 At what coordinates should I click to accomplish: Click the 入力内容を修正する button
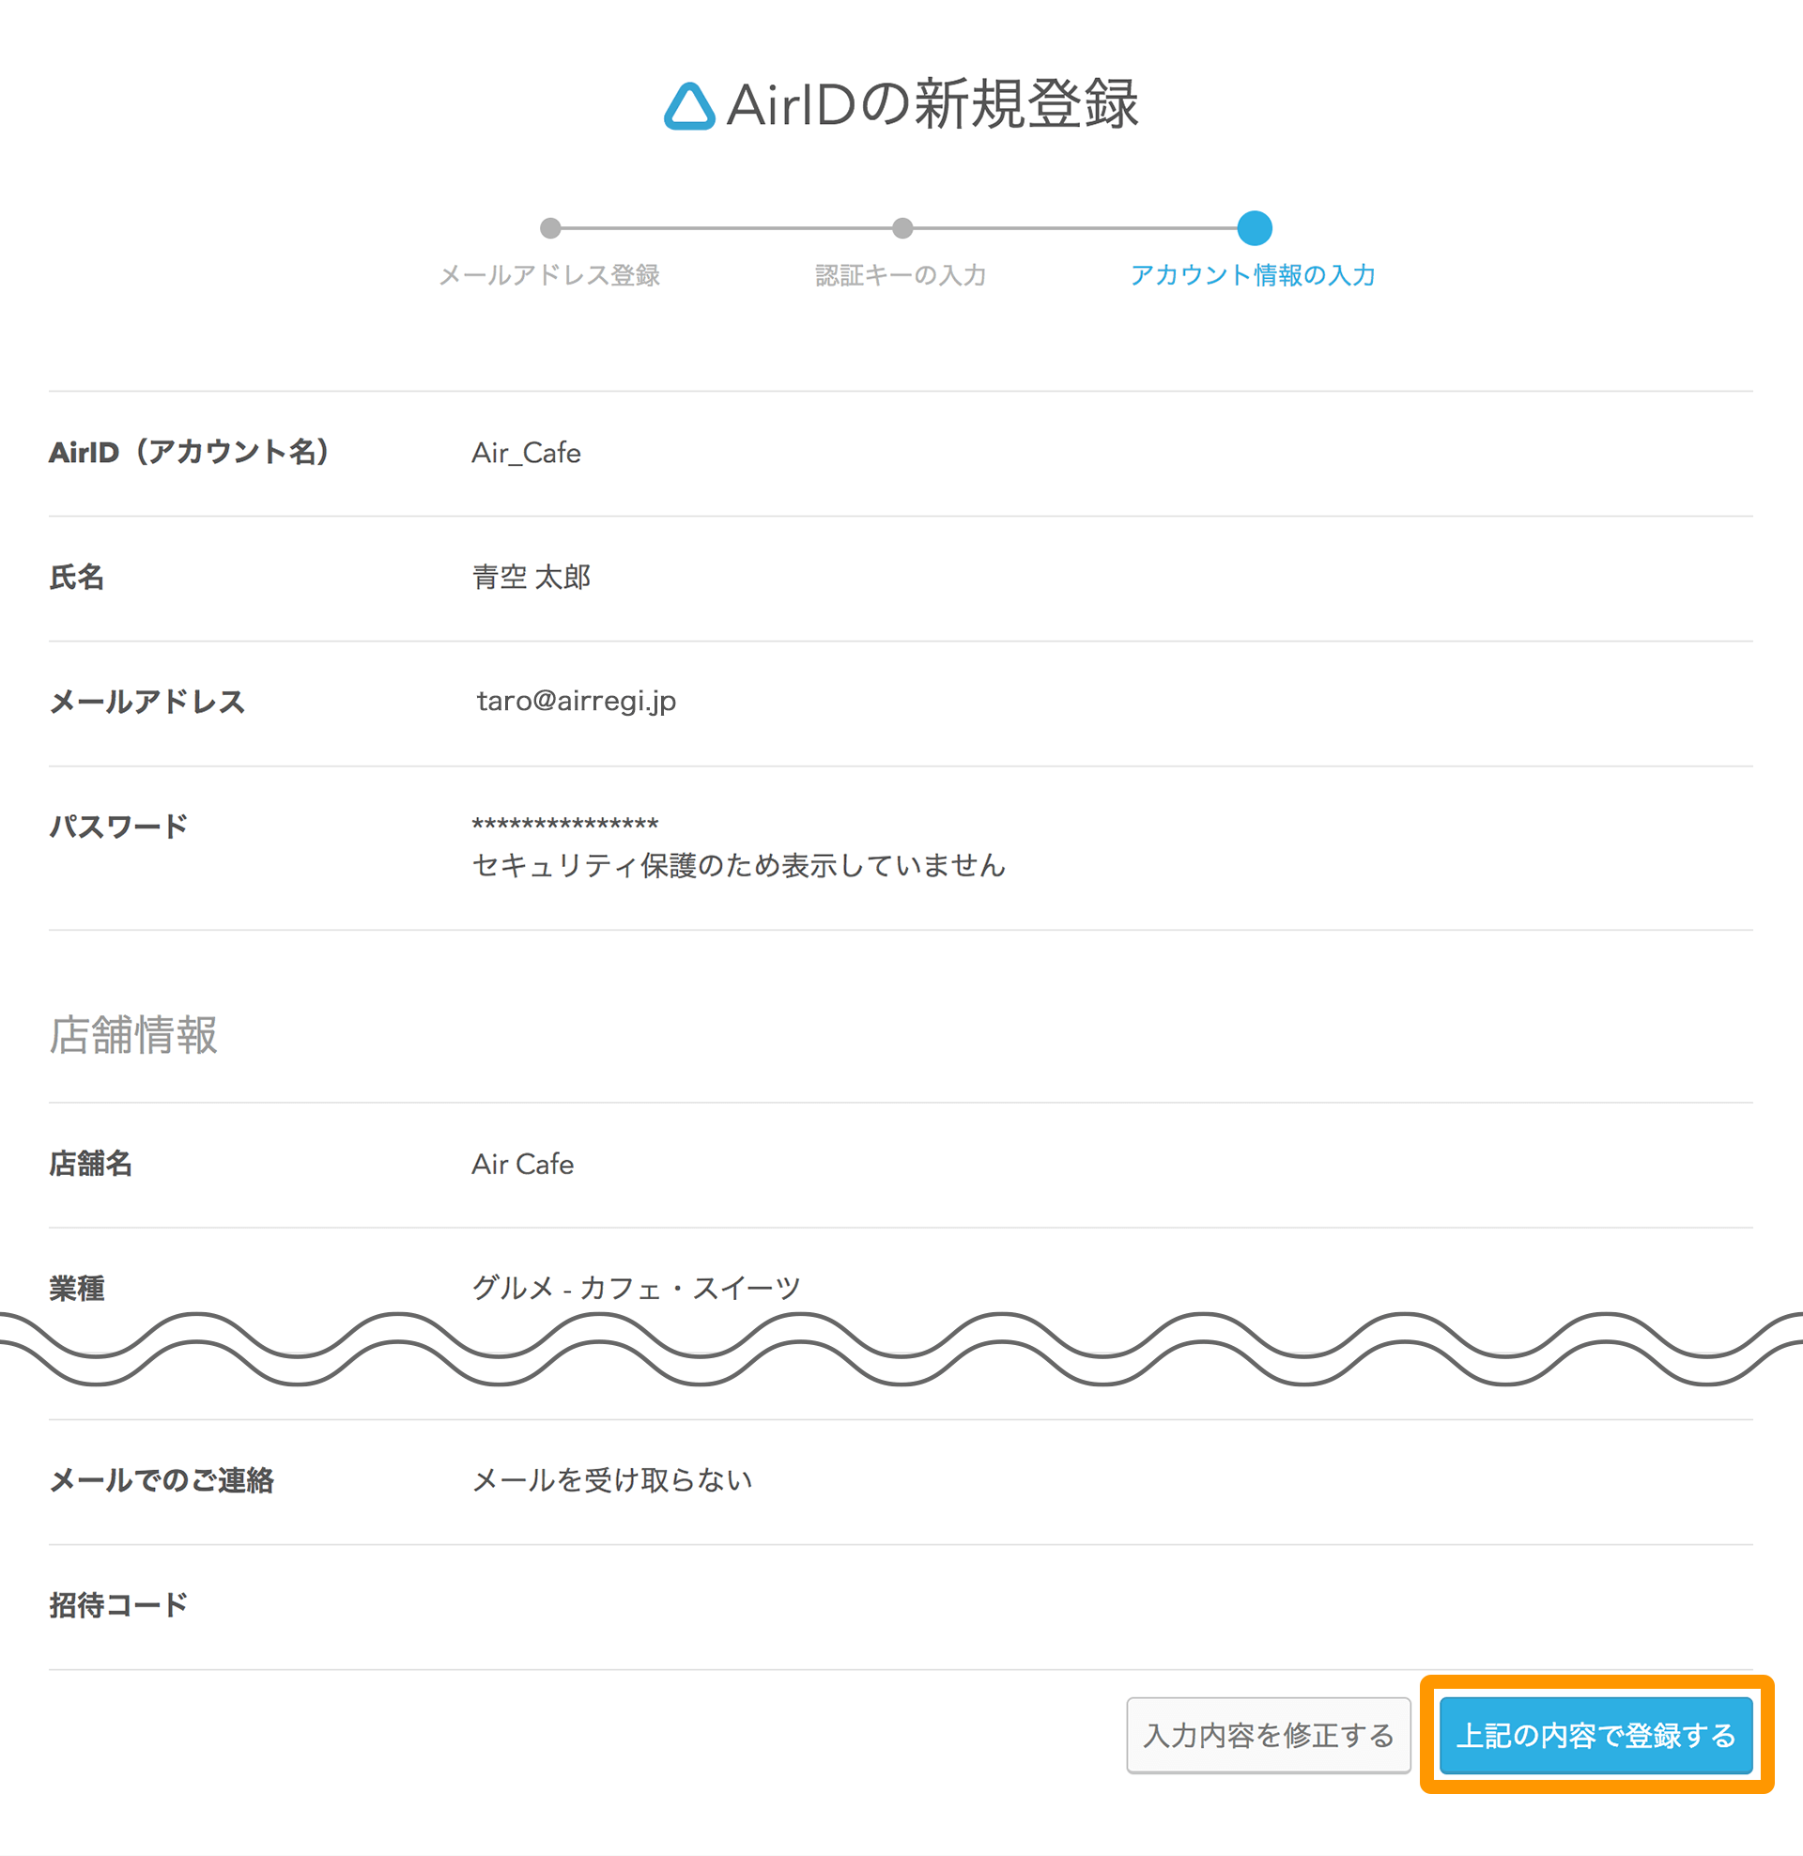click(1268, 1735)
